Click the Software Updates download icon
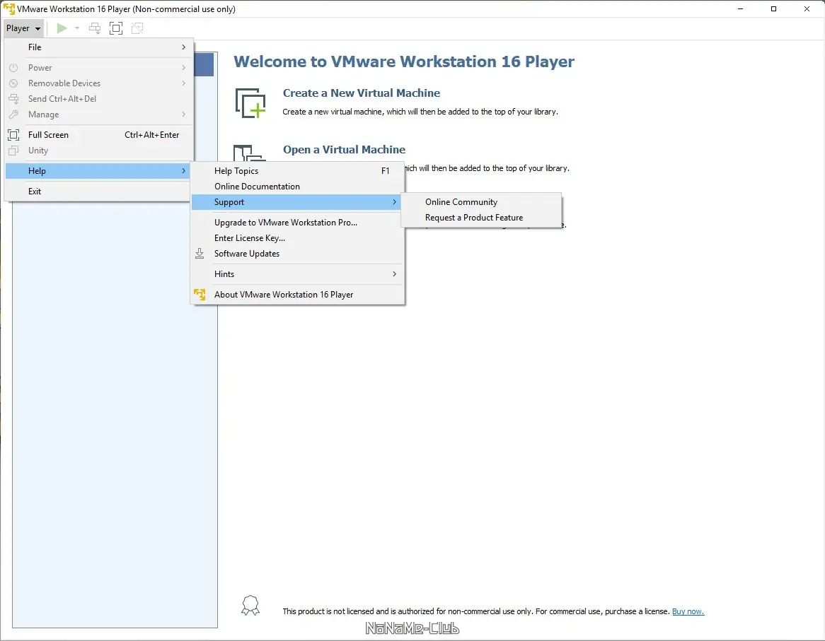The image size is (825, 641). click(200, 253)
